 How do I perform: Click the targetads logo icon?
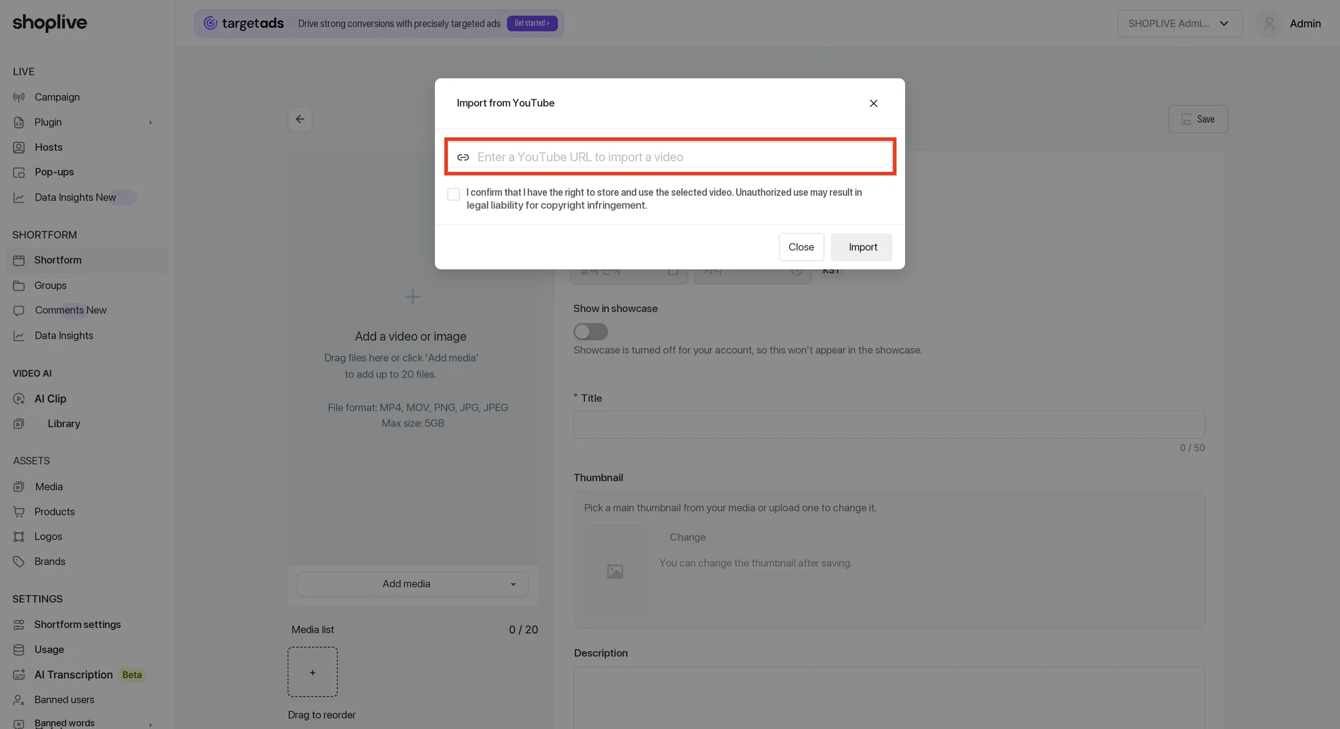coord(210,23)
